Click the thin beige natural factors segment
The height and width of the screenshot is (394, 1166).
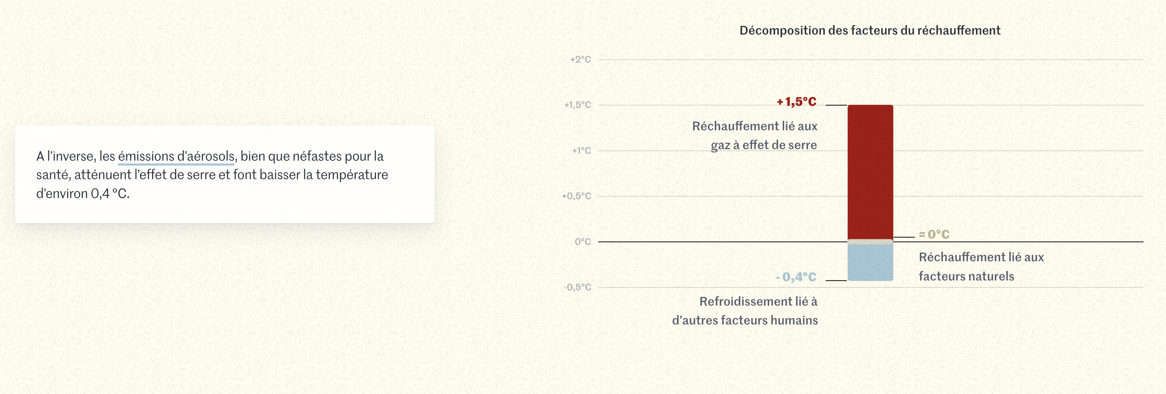[870, 242]
